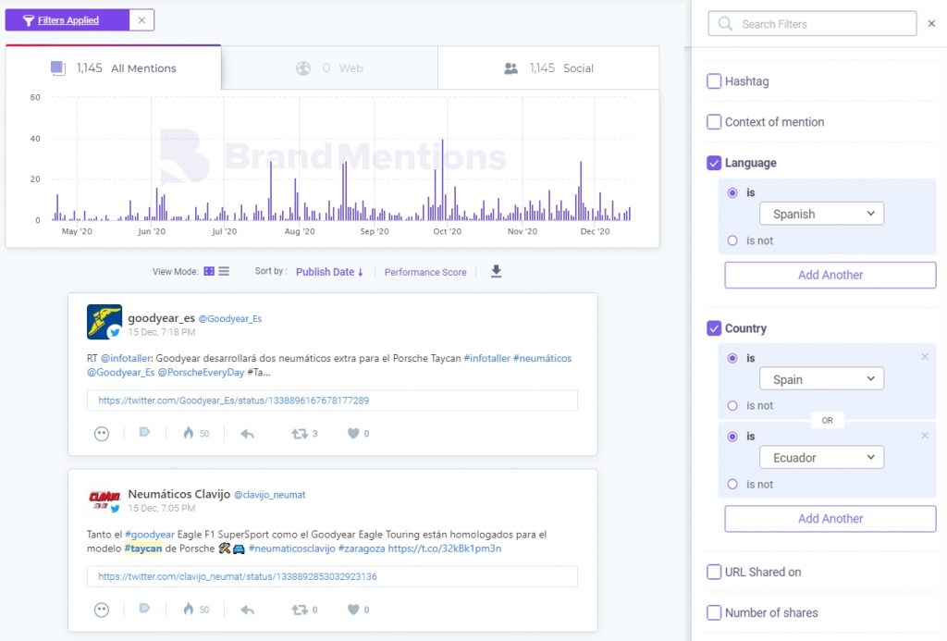This screenshot has width=947, height=641.
Task: Select list view mode icon
Action: click(x=224, y=271)
